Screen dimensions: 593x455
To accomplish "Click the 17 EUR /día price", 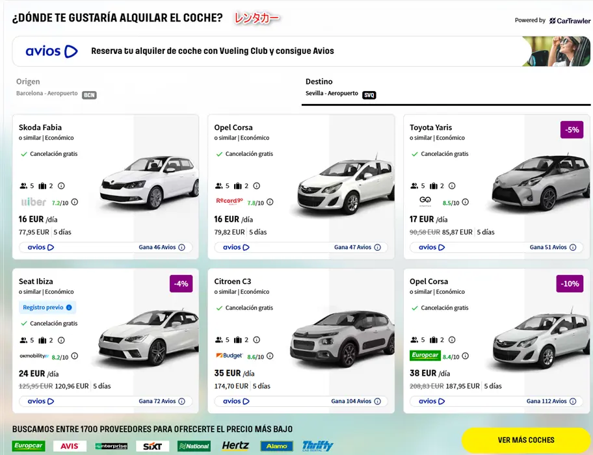I will click(x=428, y=220).
